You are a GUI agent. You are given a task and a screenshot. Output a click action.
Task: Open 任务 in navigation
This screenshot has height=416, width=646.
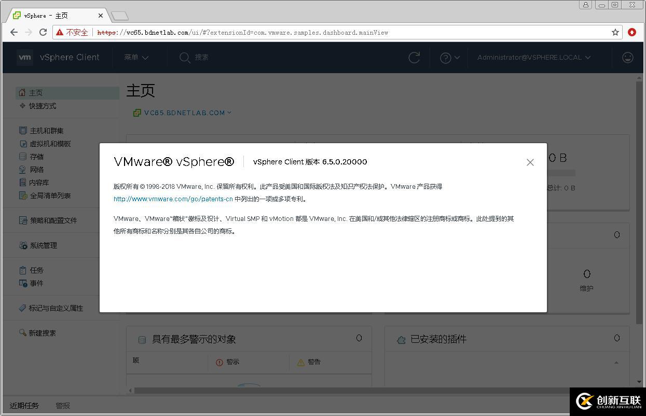tap(36, 270)
